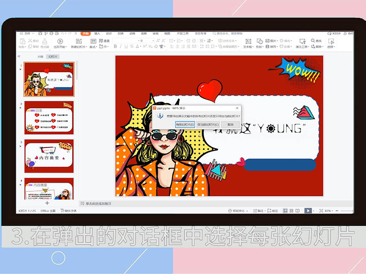
Task: Click the 形状 shapes icon
Action: [x=259, y=42]
